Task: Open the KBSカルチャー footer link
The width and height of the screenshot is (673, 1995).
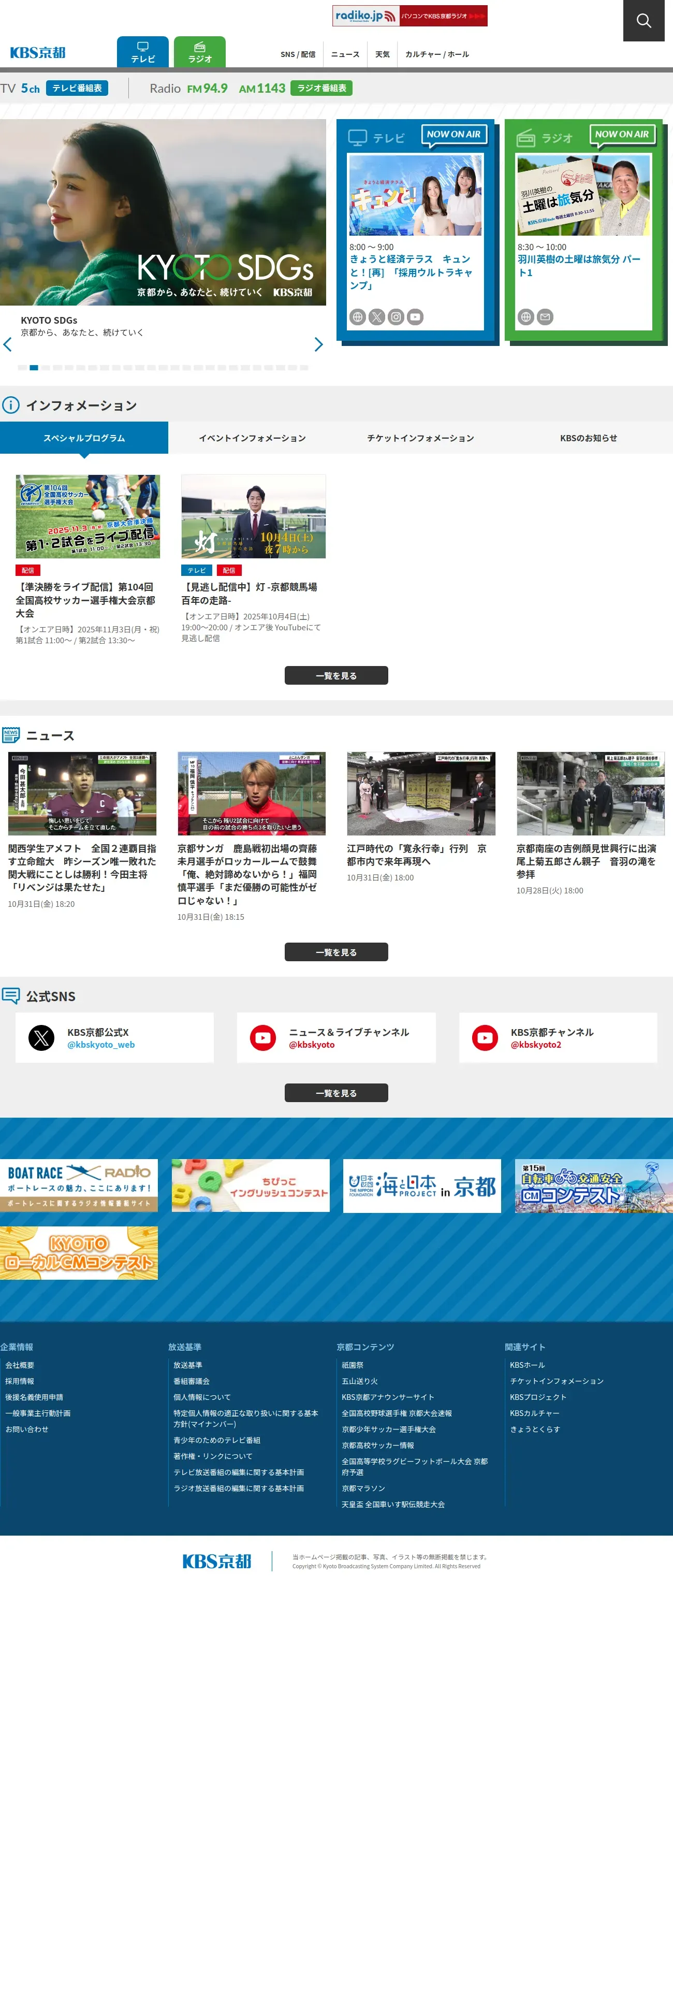Action: coord(534,1413)
